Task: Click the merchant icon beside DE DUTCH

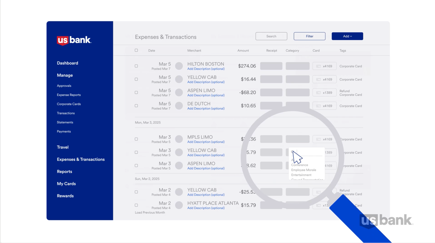Action: 179,106
